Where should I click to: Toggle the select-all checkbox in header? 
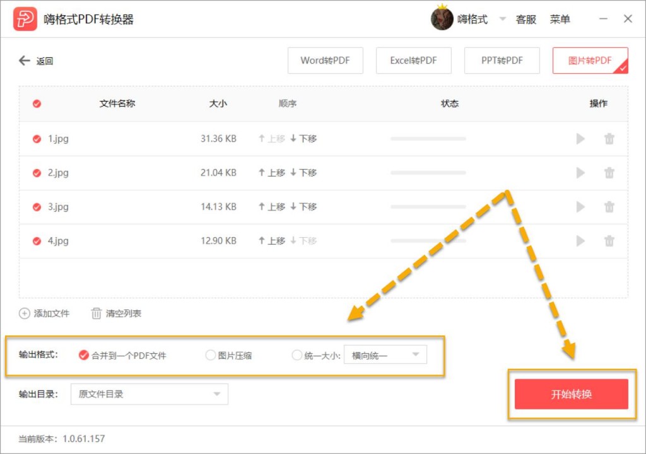coord(37,103)
